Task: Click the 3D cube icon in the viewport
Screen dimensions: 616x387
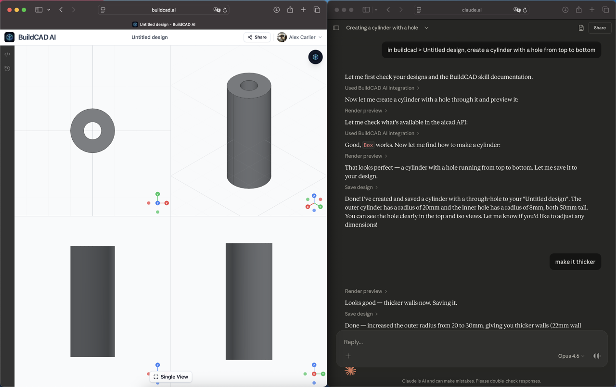Action: (x=315, y=57)
